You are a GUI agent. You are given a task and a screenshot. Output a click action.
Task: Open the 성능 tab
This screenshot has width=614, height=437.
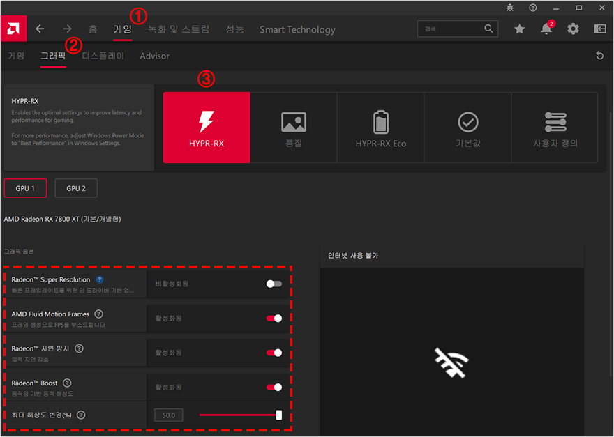[x=234, y=29]
